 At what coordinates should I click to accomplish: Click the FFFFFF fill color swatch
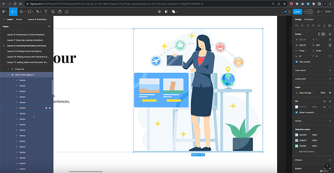click(297, 107)
